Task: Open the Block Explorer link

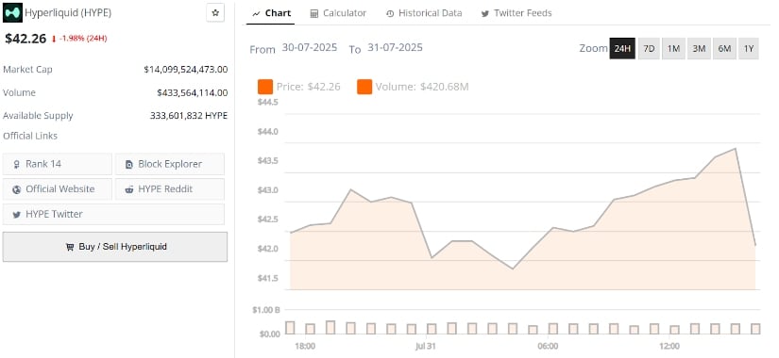Action: tap(170, 164)
